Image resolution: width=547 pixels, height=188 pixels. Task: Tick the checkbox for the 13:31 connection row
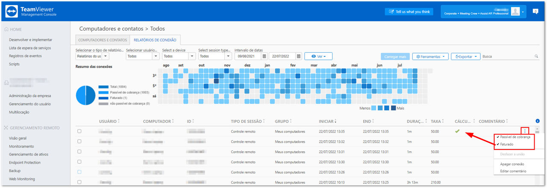79,152
